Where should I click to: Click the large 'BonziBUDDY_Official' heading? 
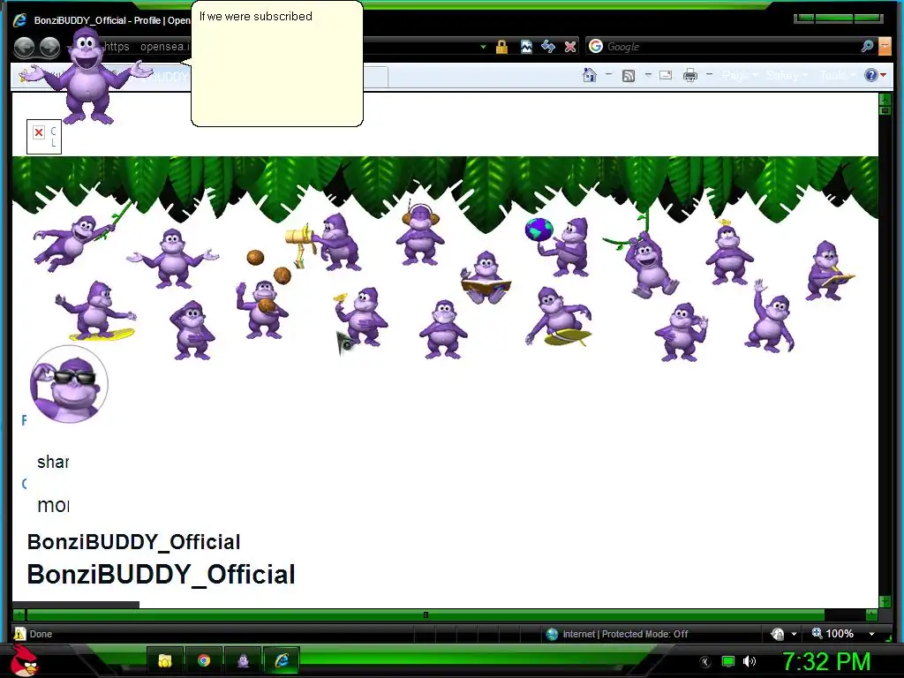pos(161,574)
